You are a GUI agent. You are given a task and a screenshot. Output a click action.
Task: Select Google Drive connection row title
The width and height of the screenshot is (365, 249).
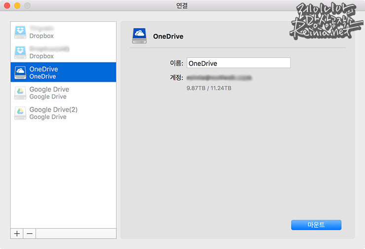(49, 89)
